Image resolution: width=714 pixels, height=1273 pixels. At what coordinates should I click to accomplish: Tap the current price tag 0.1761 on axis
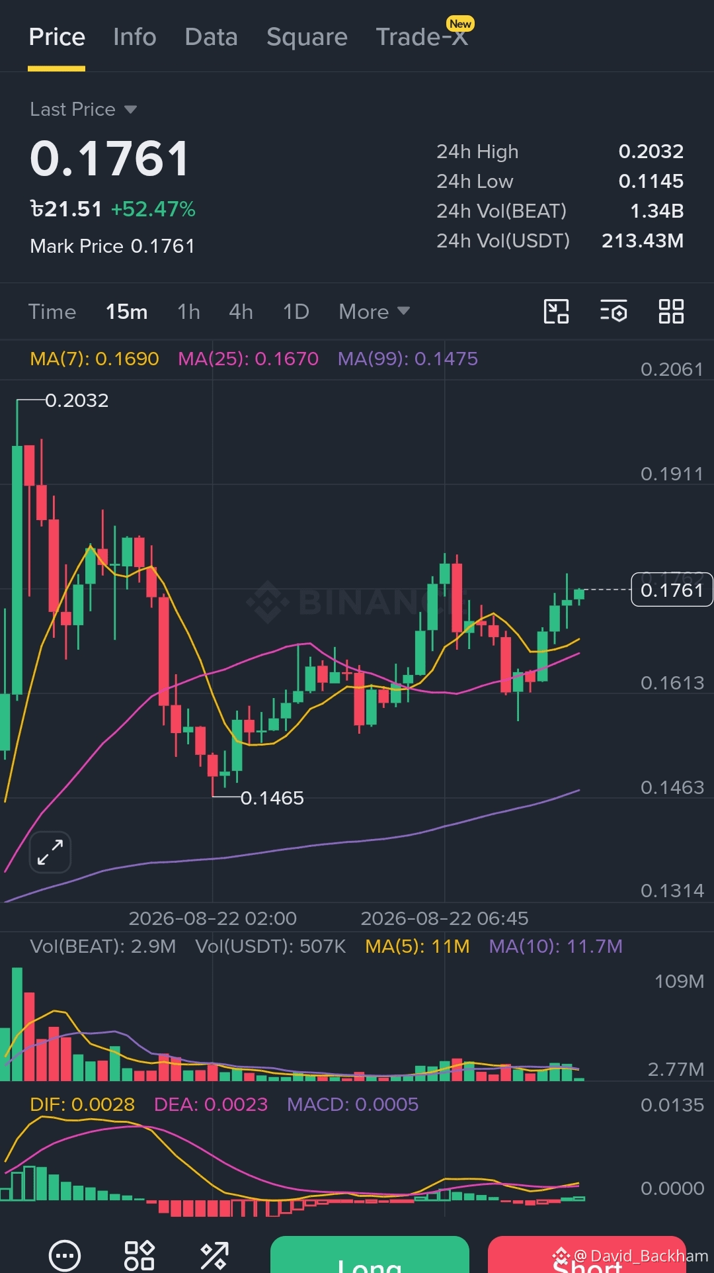(672, 590)
